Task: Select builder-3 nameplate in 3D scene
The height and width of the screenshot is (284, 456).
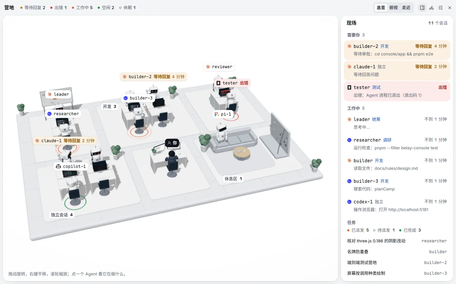Action: point(138,98)
